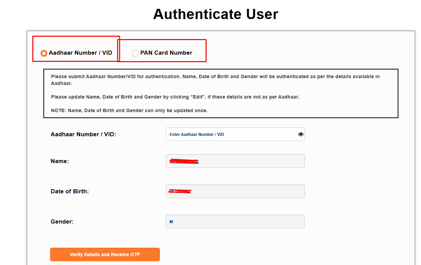421x265 pixels.
Task: Toggle the eye icon to show Aadhaar number
Action: coord(301,134)
